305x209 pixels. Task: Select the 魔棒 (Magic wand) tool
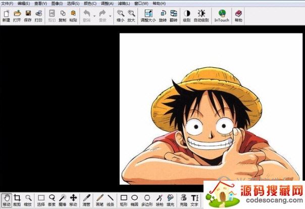click(63, 200)
